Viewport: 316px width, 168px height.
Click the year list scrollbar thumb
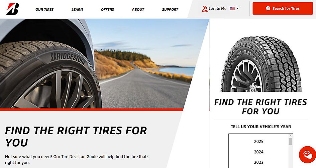coord(290,141)
